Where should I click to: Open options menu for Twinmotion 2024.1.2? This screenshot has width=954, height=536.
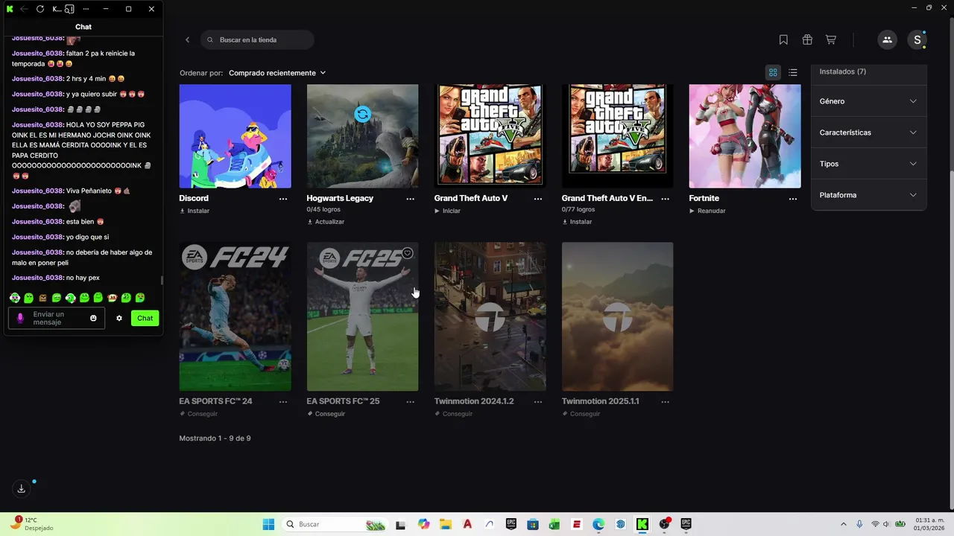click(538, 401)
